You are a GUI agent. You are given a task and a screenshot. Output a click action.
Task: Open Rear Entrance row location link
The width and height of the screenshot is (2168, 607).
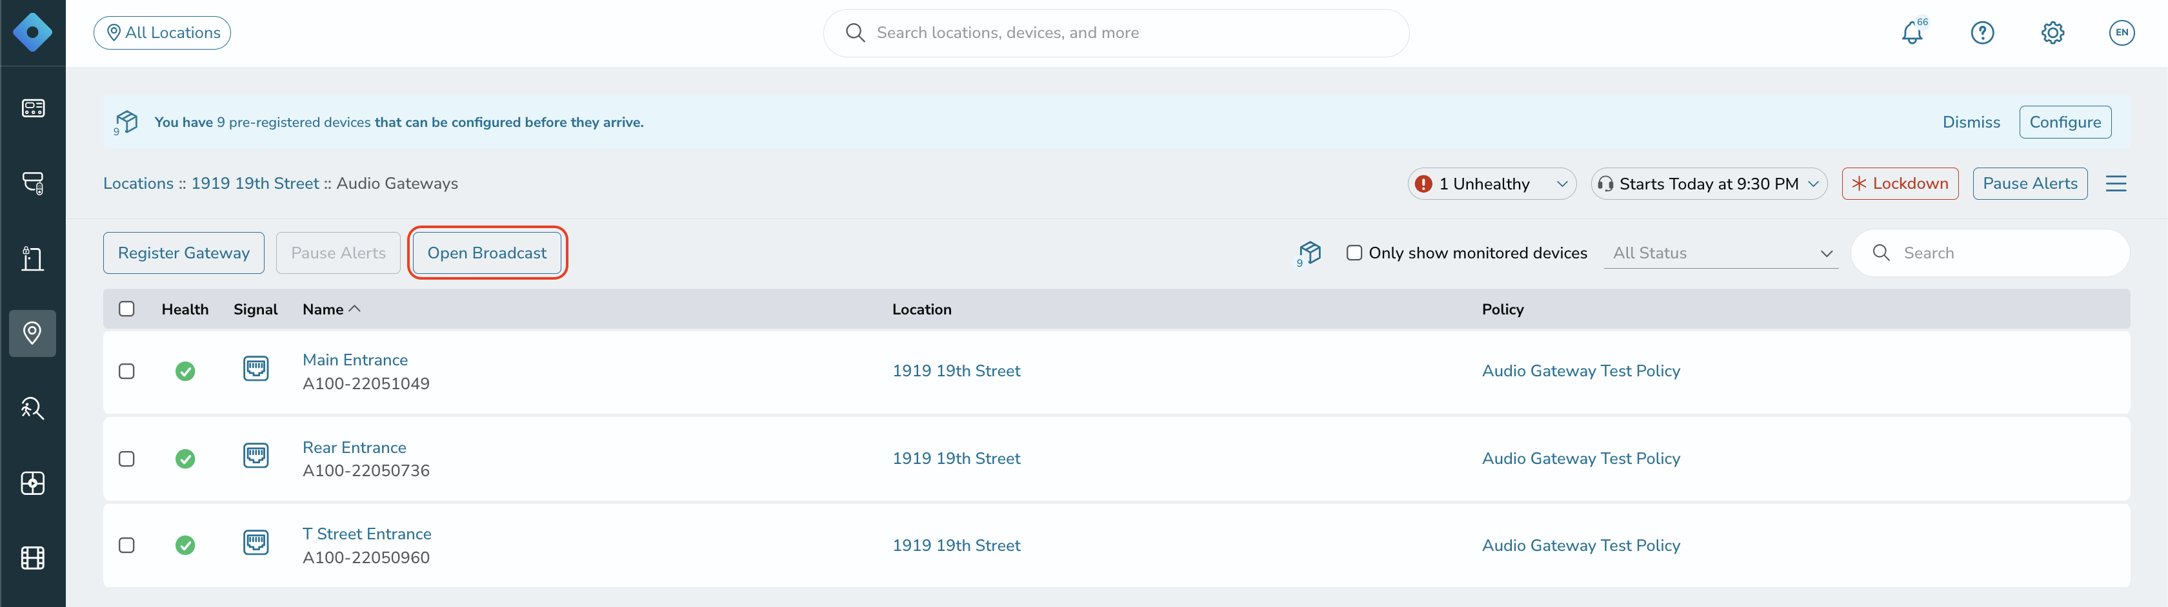point(956,458)
